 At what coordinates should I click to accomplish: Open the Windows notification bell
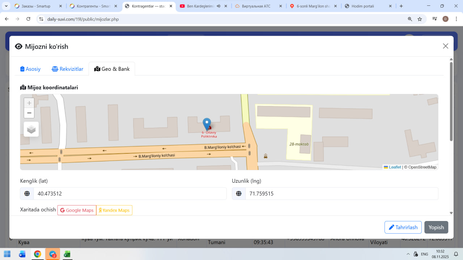pyautogui.click(x=456, y=254)
